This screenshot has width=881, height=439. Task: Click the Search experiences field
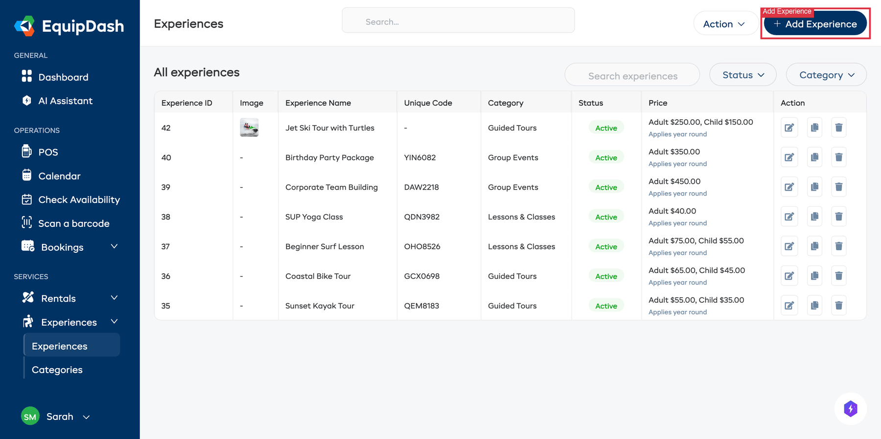[x=632, y=76]
